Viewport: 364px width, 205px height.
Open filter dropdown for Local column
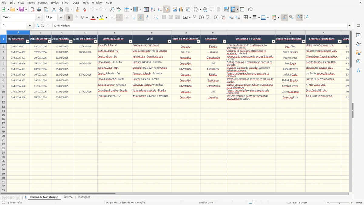169,42
